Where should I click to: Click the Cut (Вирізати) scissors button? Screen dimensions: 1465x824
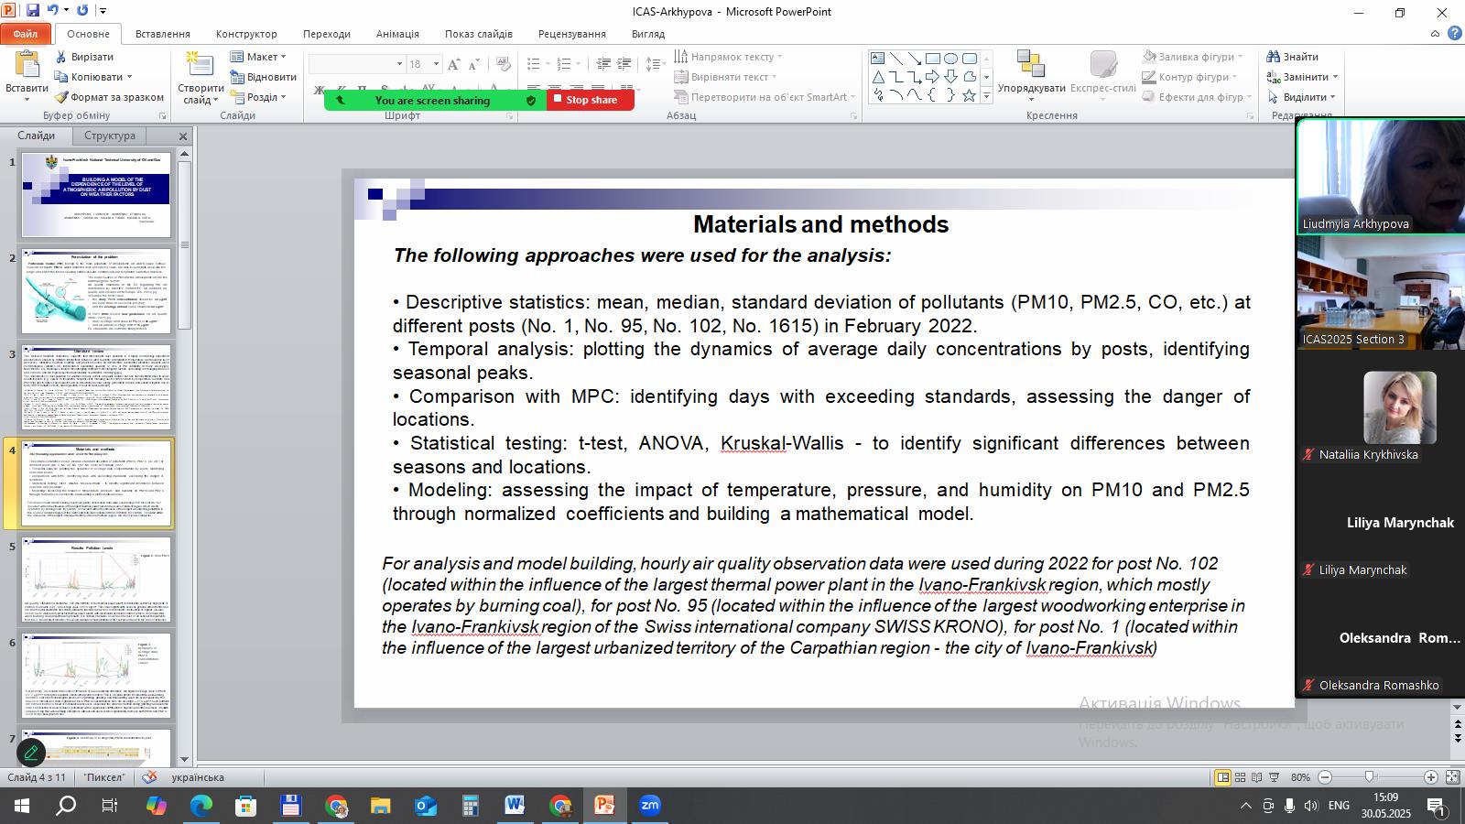coord(83,57)
